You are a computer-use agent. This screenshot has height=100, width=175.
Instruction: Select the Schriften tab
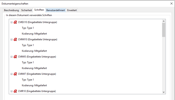click(39, 10)
